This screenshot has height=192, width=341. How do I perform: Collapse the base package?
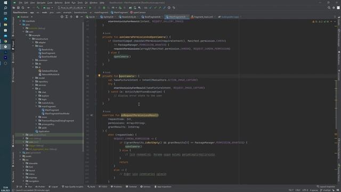(33, 46)
